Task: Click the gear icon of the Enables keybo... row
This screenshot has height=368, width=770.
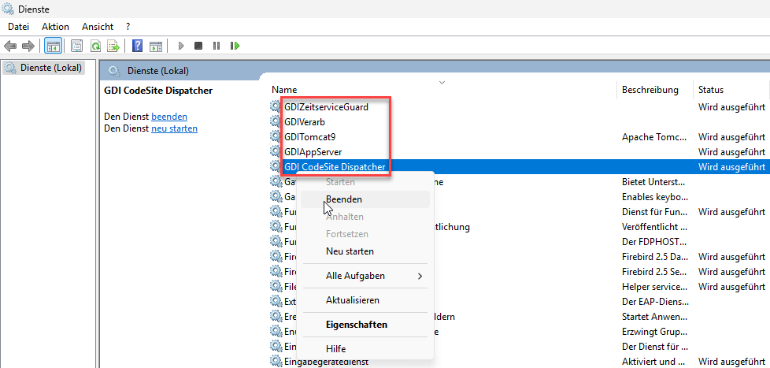Action: [x=276, y=197]
